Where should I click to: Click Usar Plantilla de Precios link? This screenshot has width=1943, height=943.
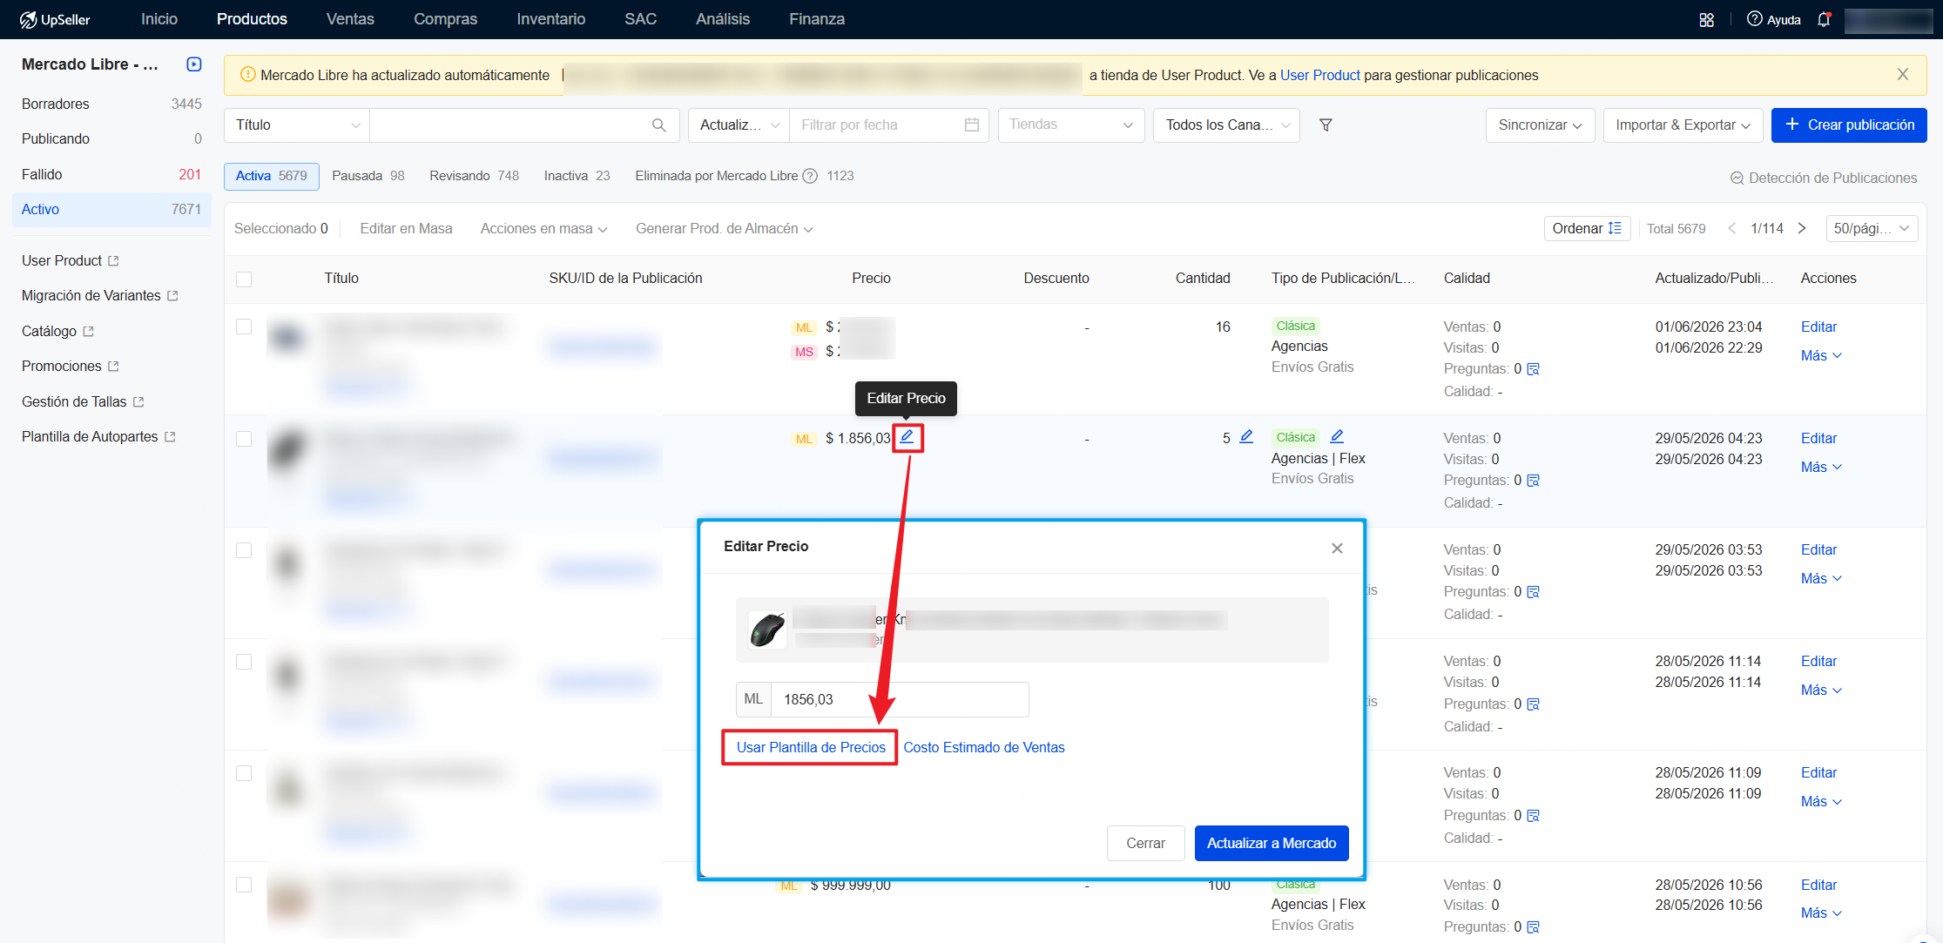tap(811, 747)
